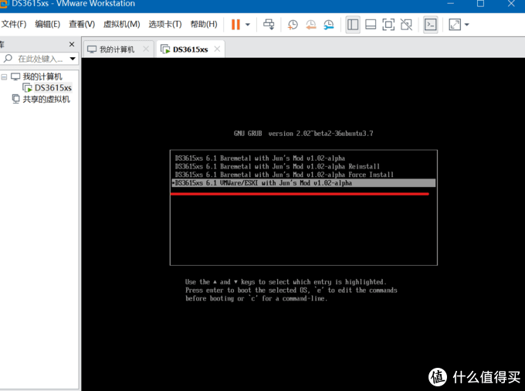This screenshot has width=525, height=391.
Task: Open the 虚拟机(M) menu
Action: click(121, 24)
